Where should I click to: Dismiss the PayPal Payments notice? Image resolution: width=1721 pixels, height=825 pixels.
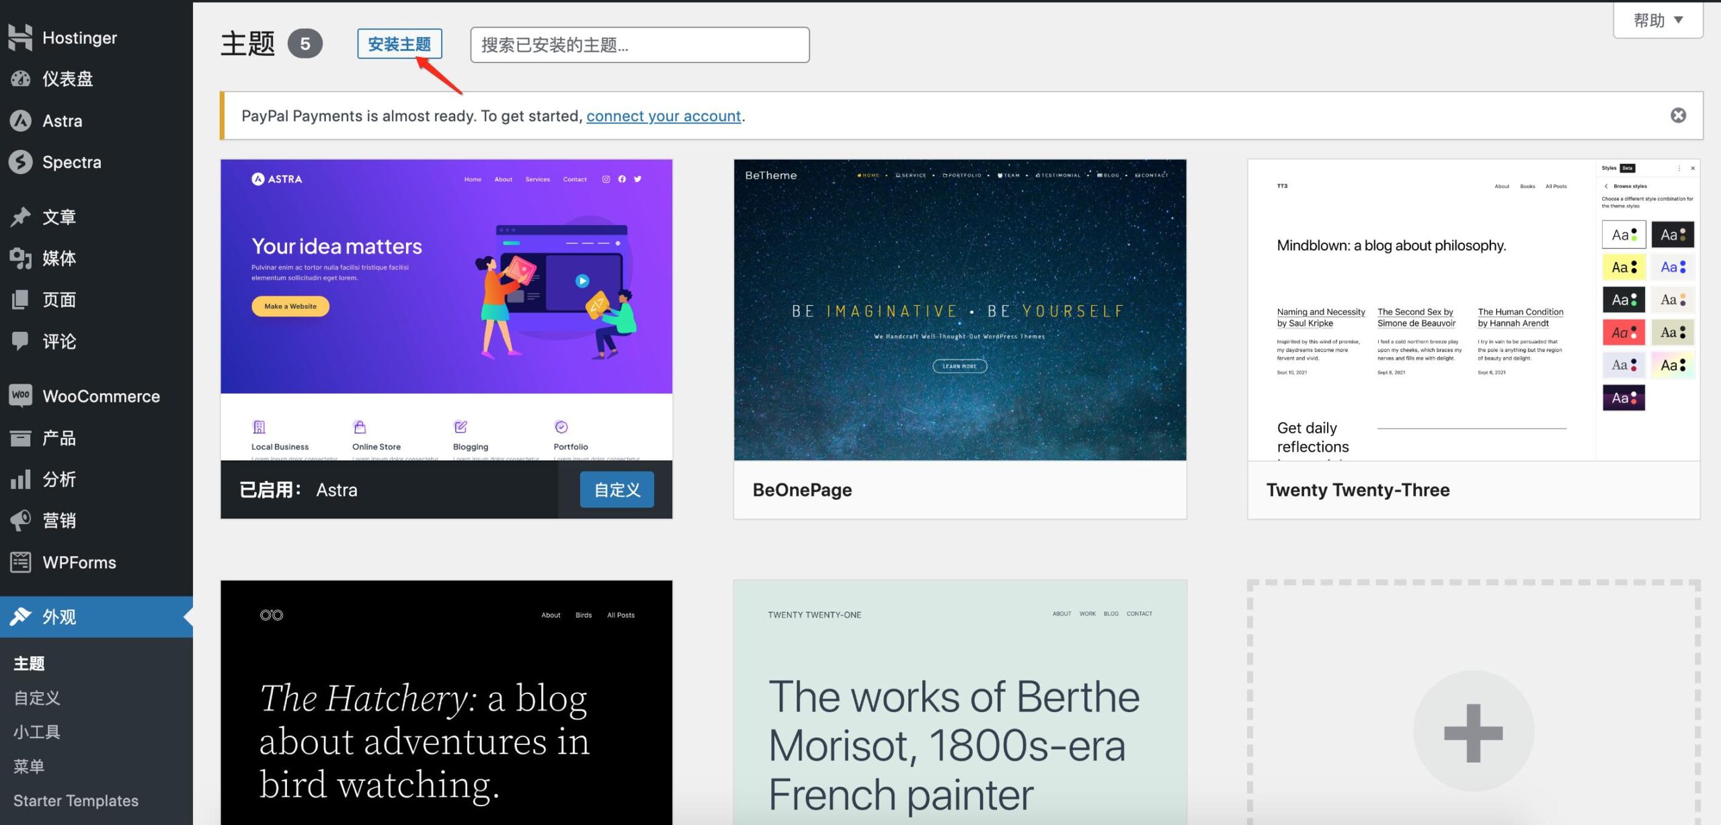coord(1678,116)
